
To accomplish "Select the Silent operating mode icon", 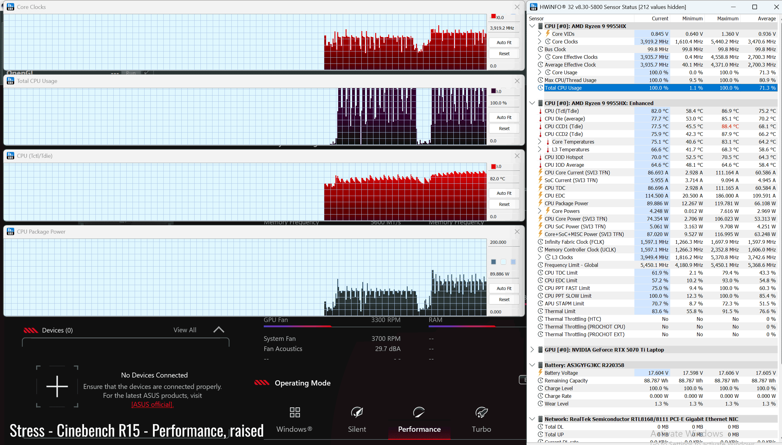I will tap(357, 412).
